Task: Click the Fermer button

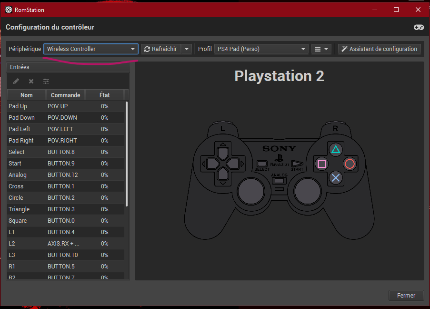Action: coord(406,296)
